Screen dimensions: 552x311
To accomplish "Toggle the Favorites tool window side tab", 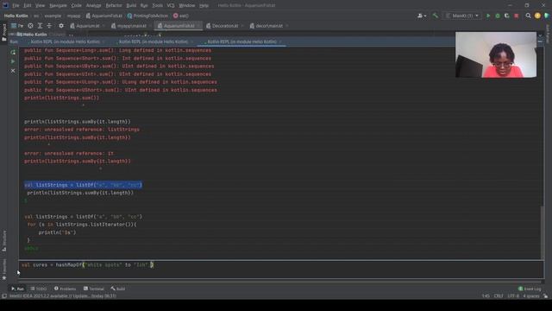I will pos(4,270).
